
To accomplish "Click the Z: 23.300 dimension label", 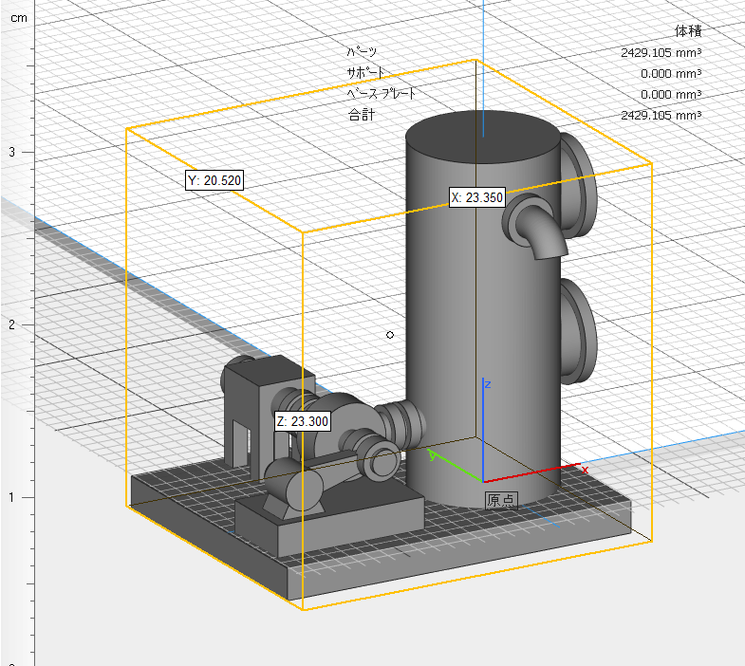I will (302, 422).
